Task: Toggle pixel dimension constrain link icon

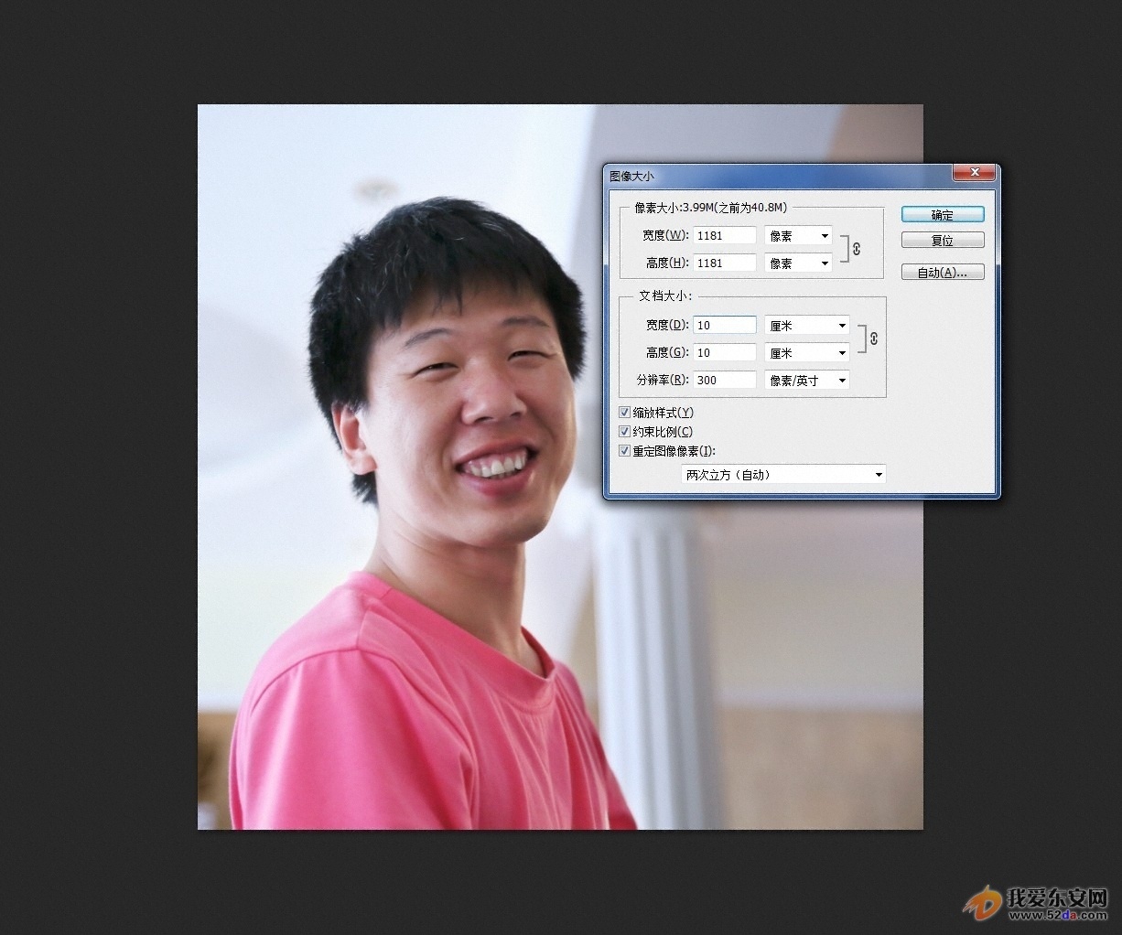Action: [856, 249]
